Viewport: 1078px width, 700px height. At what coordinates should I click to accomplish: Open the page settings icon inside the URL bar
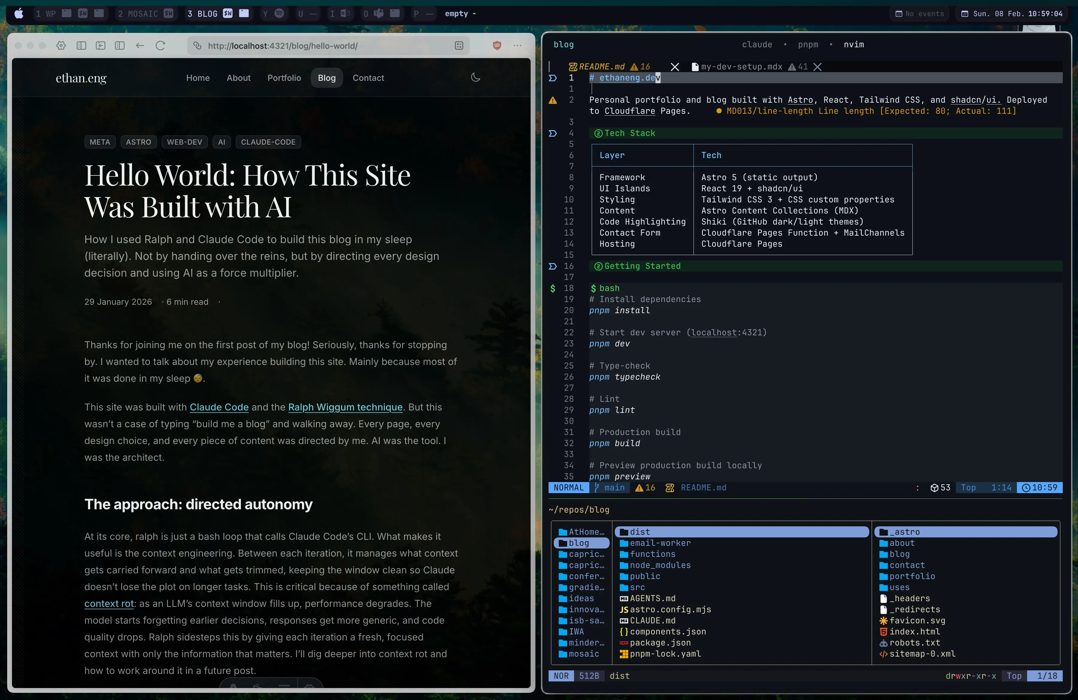tap(459, 46)
